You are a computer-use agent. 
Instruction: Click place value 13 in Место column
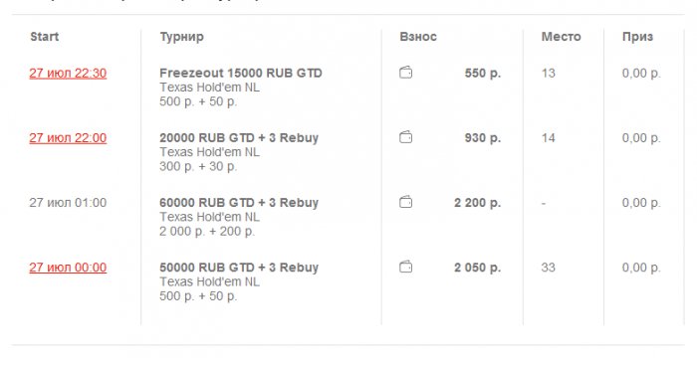pos(548,73)
